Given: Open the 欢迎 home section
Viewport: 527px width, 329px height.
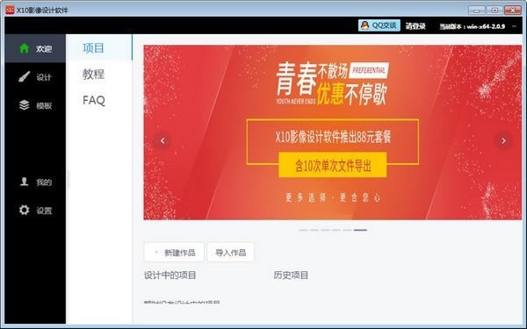Looking at the screenshot, I should point(35,48).
